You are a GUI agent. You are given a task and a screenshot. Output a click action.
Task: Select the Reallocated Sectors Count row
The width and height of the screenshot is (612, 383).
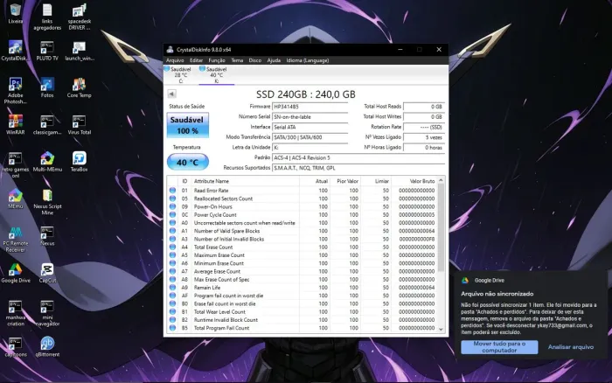pyautogui.click(x=303, y=198)
